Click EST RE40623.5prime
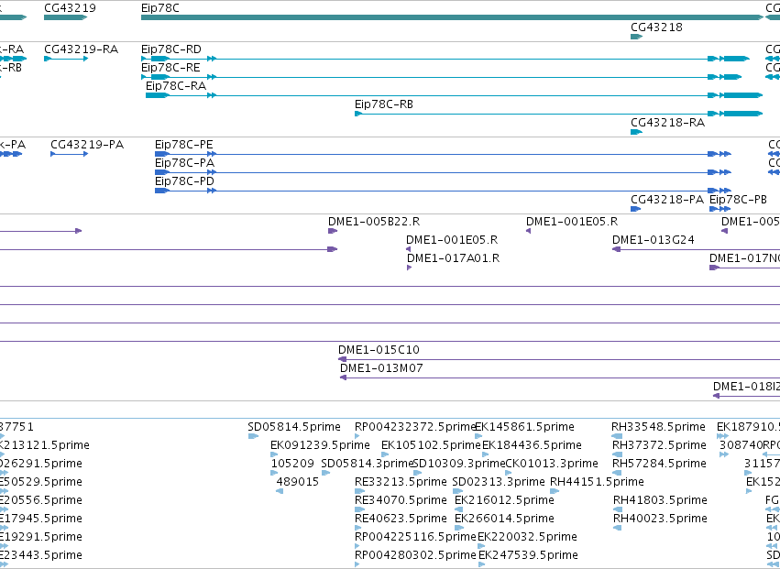This screenshot has height=569, width=780. 401,520
